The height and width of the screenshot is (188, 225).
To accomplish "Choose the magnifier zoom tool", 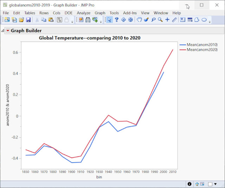I will pos(160,20).
